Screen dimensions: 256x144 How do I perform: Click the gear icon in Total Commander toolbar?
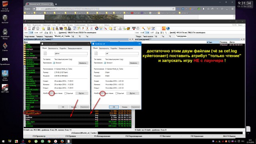(x=38, y=28)
